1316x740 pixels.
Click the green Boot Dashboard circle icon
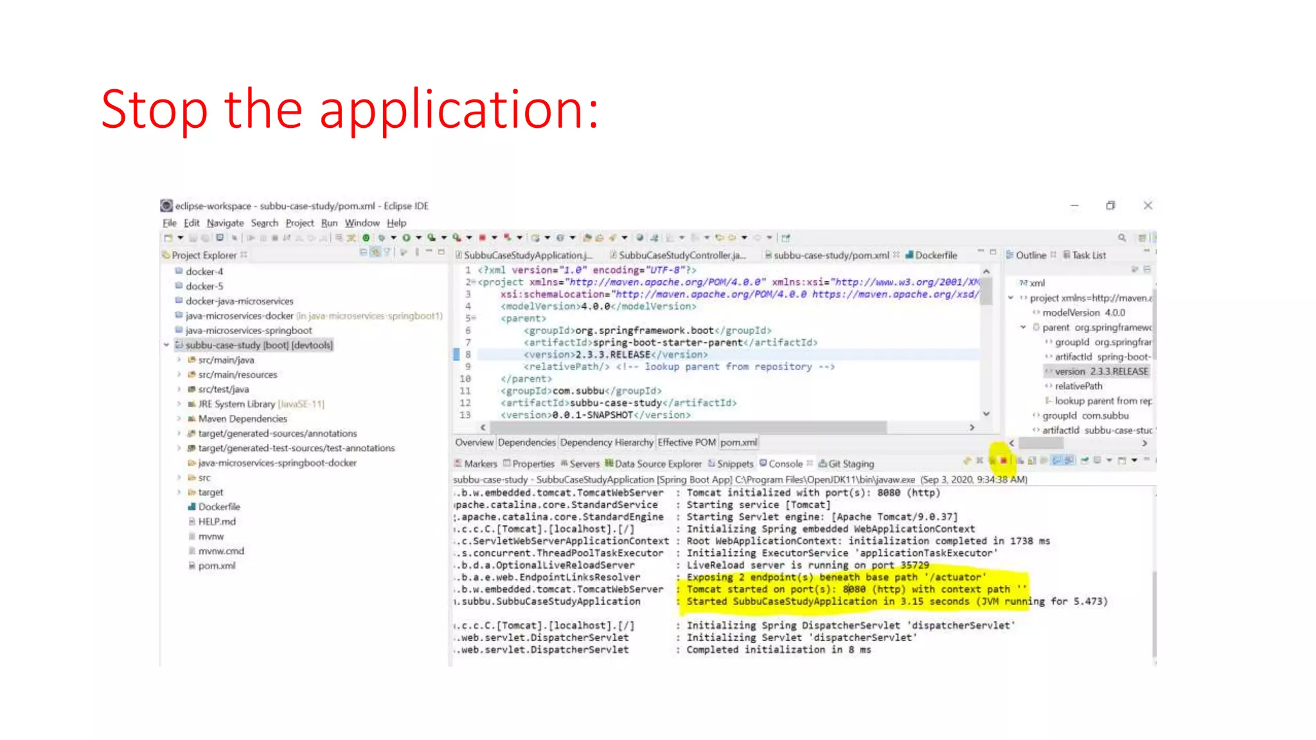pos(366,238)
